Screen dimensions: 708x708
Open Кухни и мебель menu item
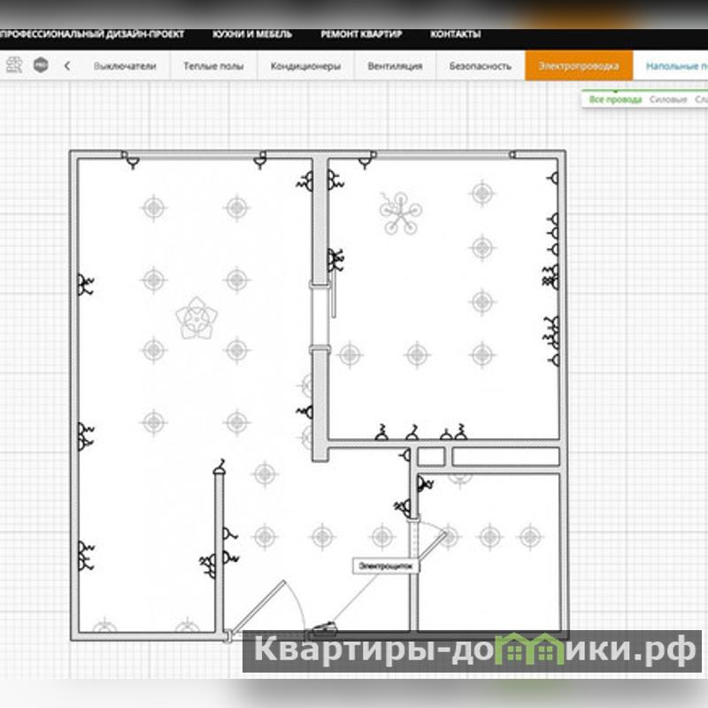point(245,35)
